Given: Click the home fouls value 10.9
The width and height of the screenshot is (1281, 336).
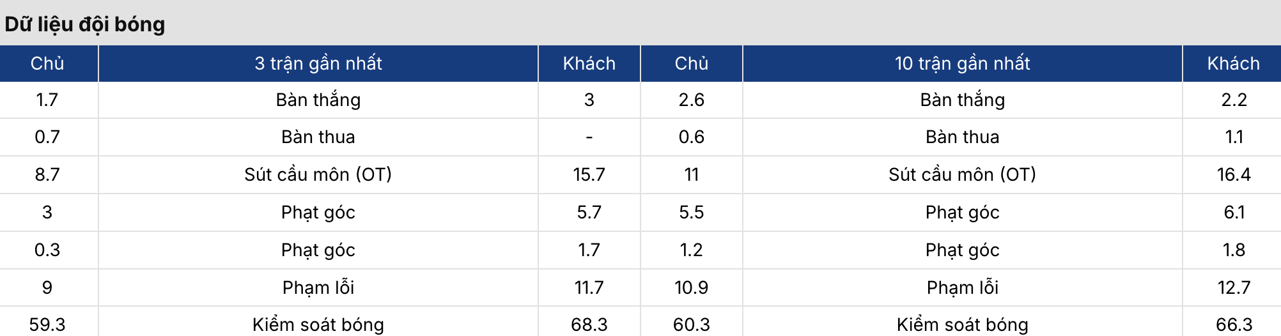Looking at the screenshot, I should (691, 287).
